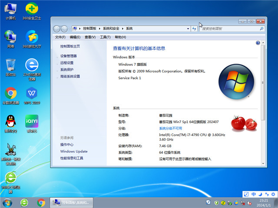Open the rabbit-eared system reinstall desktop icon

tap(11, 154)
